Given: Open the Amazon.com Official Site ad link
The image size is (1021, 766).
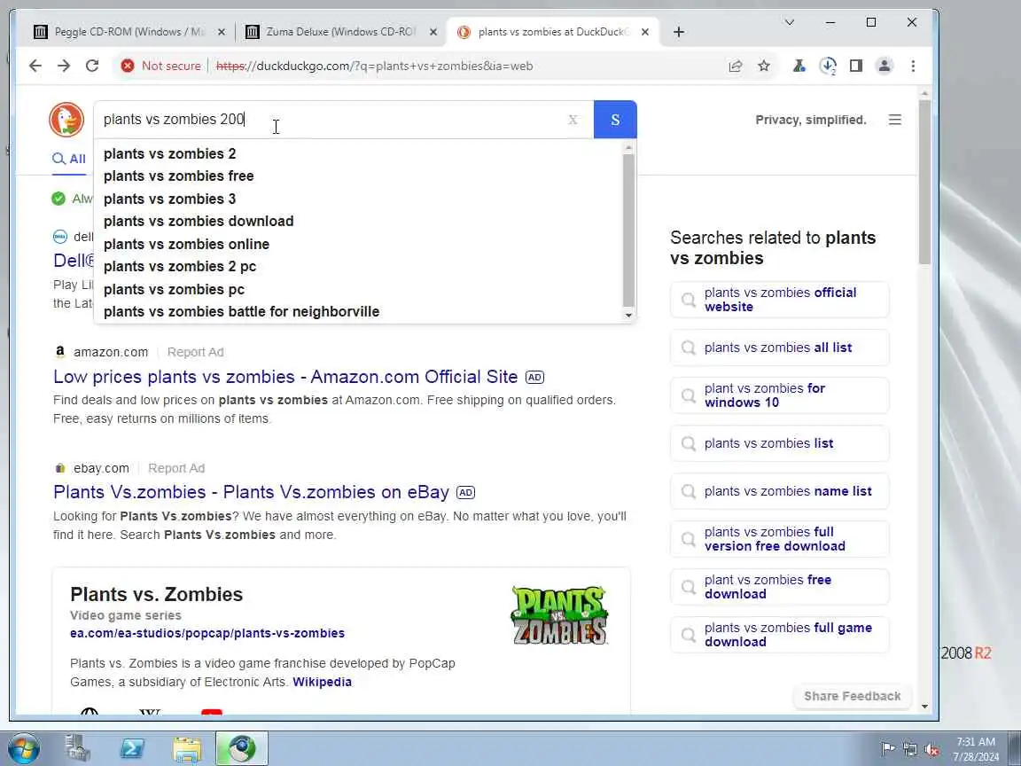Looking at the screenshot, I should [285, 377].
